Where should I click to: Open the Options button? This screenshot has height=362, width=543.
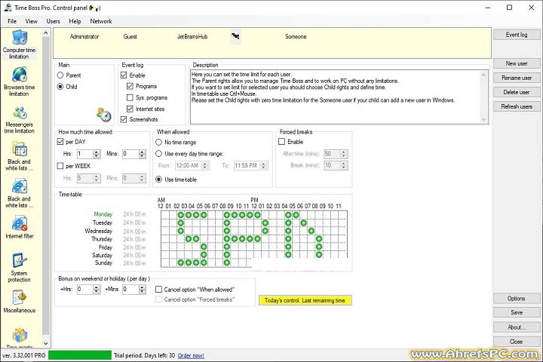tap(517, 298)
